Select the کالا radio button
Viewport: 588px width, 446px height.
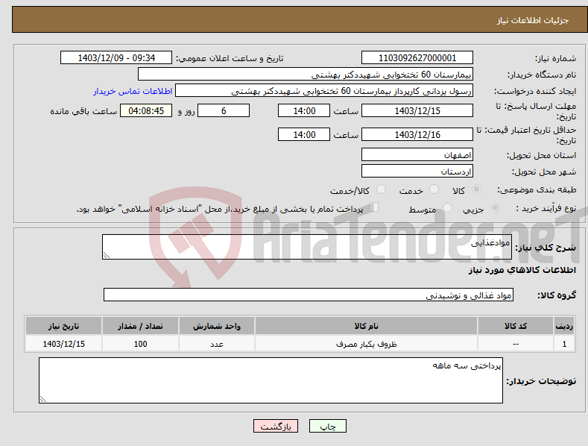coord(476,189)
